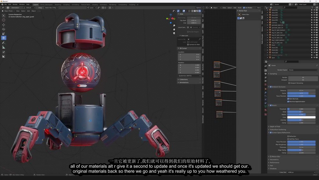
Task: Click the eyedropper next to Lock to Object
Action: click(x=200, y=39)
